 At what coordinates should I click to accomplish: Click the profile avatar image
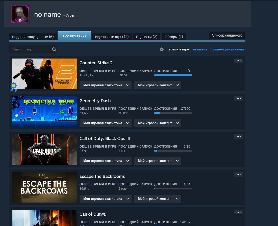click(20, 14)
